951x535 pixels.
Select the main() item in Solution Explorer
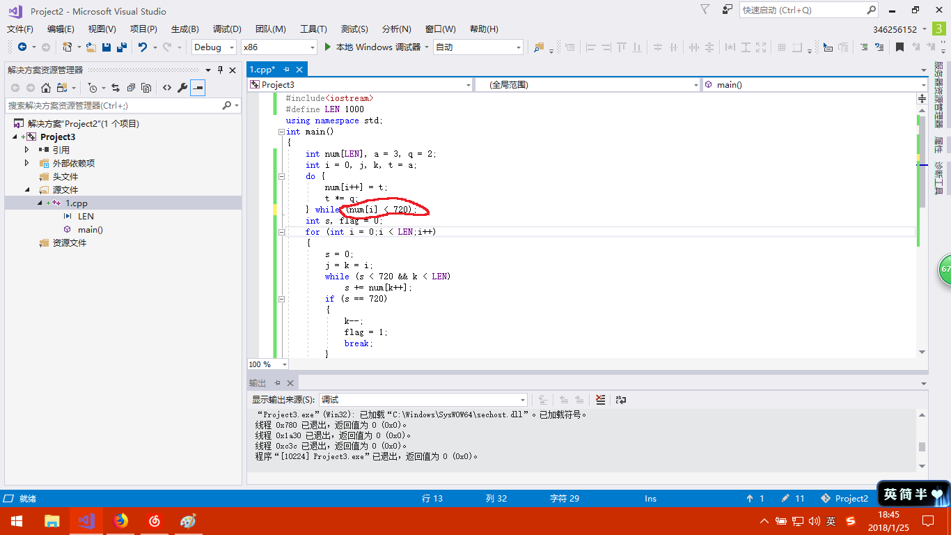click(x=91, y=229)
